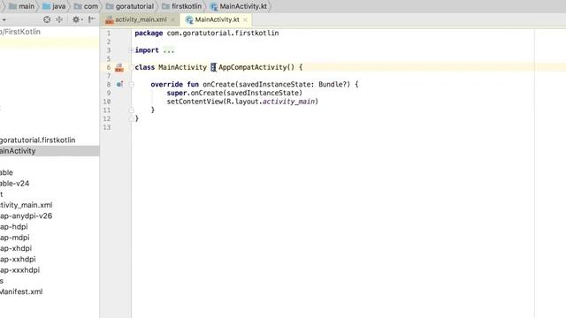Image resolution: width=566 pixels, height=318 pixels.
Task: Click the fold end marker on line 12
Action: tap(132, 118)
